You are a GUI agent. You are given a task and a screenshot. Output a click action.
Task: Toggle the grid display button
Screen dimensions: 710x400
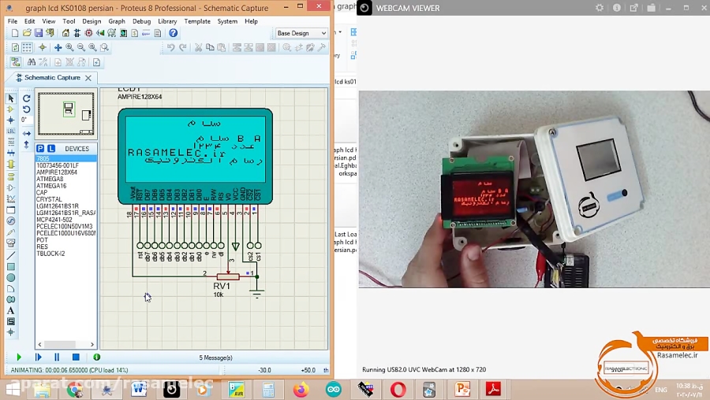coord(27,47)
